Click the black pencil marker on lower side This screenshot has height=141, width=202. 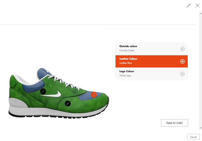click(x=68, y=103)
